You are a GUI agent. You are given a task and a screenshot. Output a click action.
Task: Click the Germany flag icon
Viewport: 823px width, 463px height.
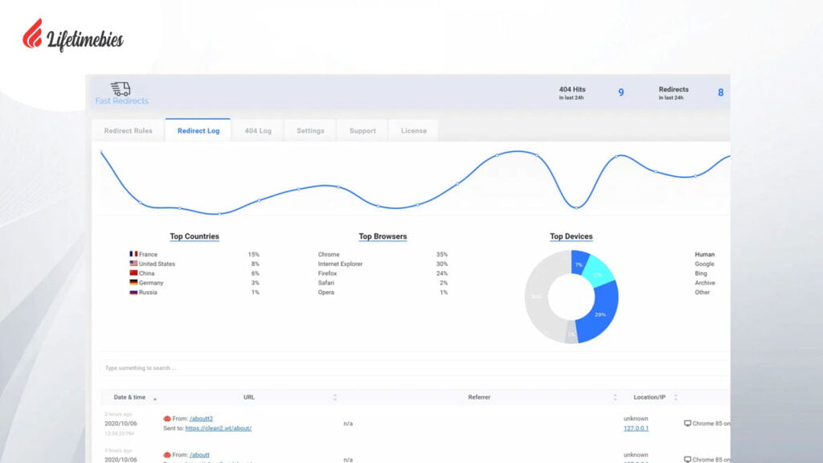pyautogui.click(x=133, y=282)
